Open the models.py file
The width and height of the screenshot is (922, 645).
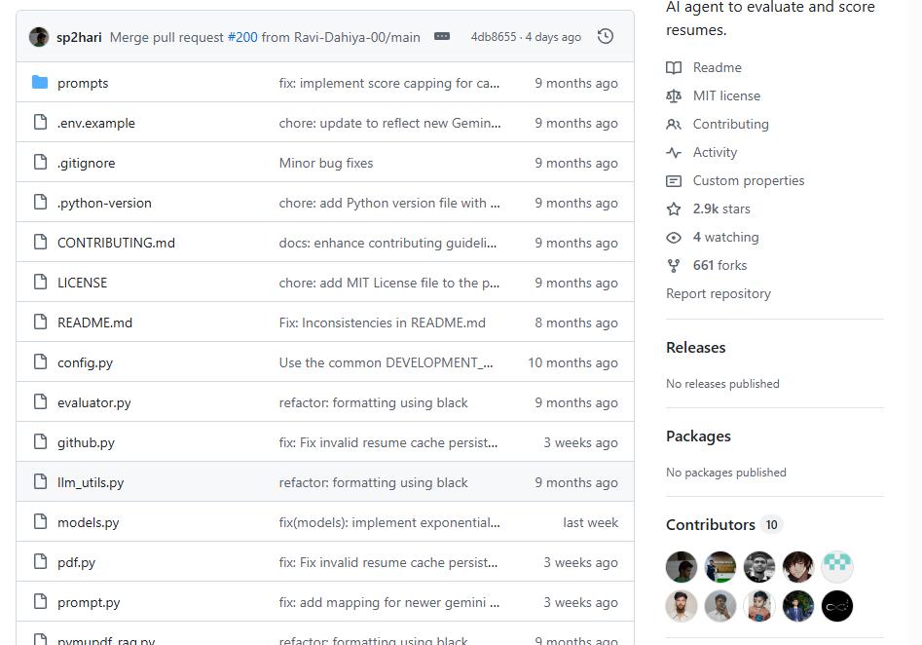pos(89,523)
